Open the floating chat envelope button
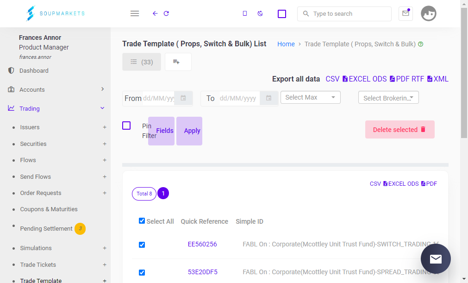The height and width of the screenshot is (283, 468). (436, 258)
